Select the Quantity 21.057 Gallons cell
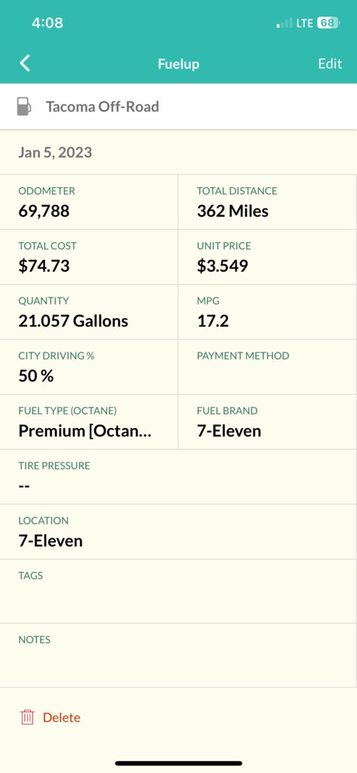This screenshot has height=773, width=357. [89, 312]
